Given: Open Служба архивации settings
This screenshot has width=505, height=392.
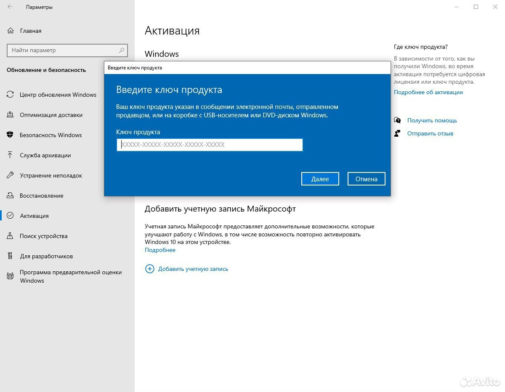Looking at the screenshot, I should (45, 155).
